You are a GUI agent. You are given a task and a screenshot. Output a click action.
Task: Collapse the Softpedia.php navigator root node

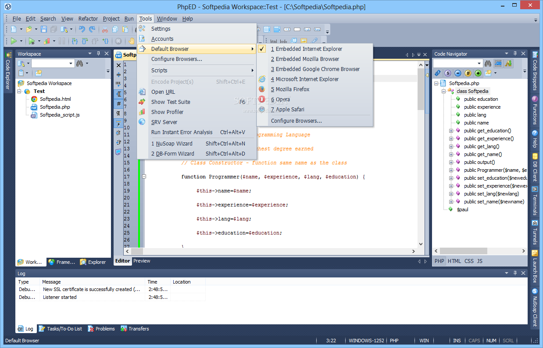click(x=436, y=83)
